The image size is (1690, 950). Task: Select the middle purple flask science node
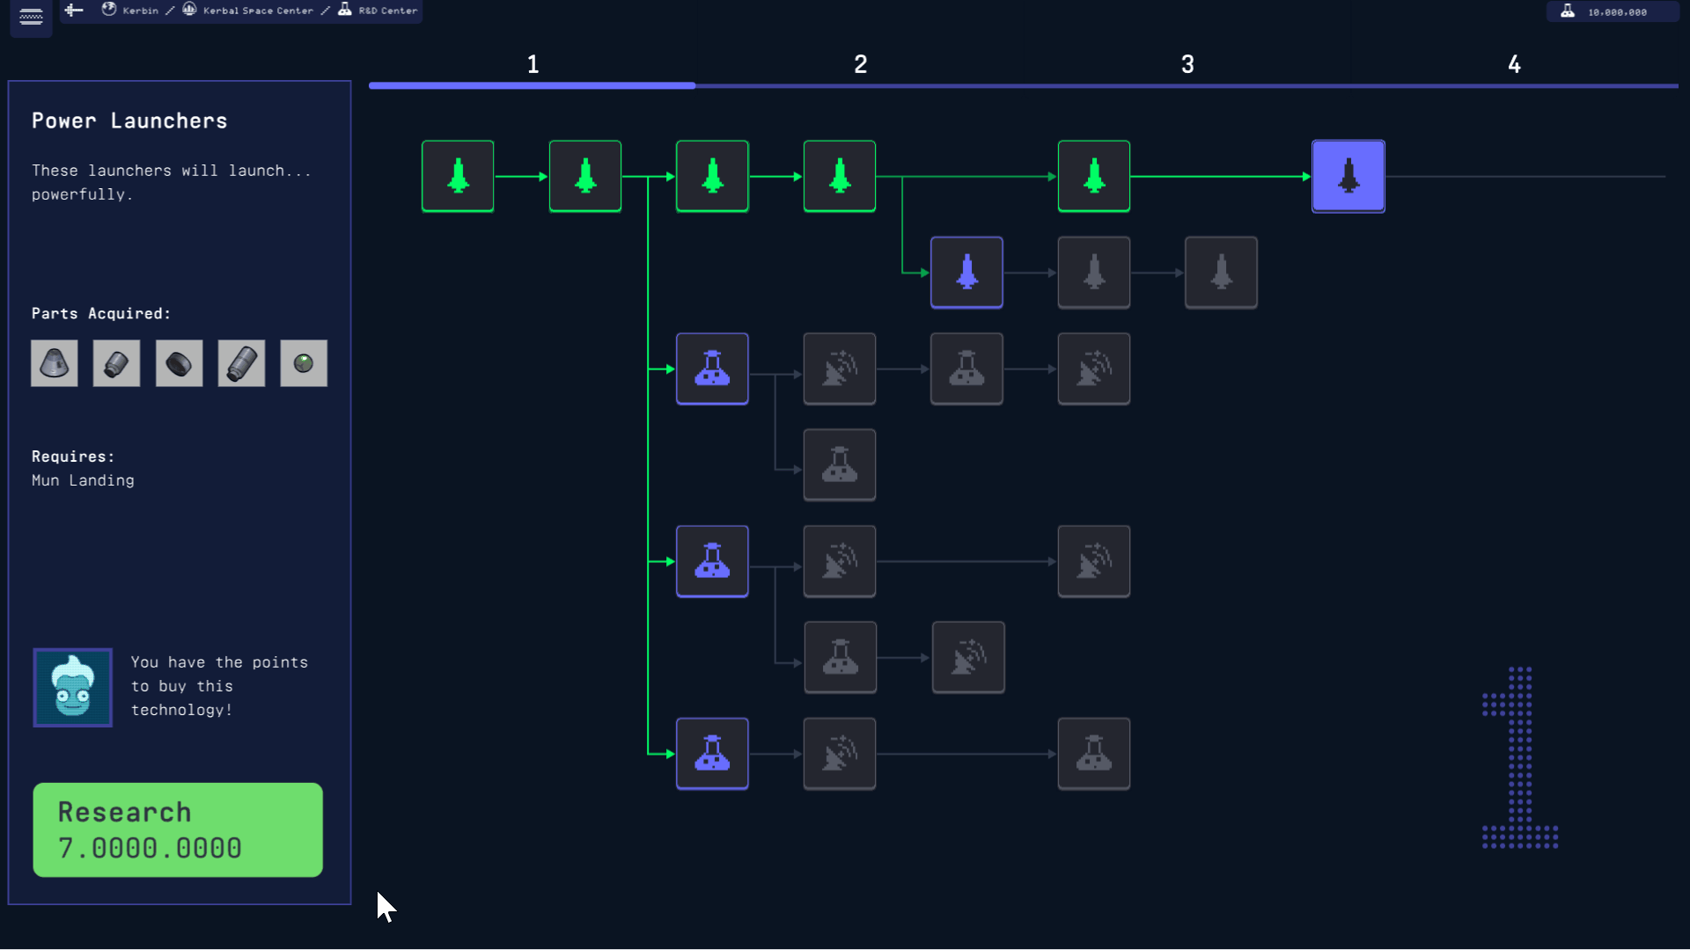click(x=712, y=561)
